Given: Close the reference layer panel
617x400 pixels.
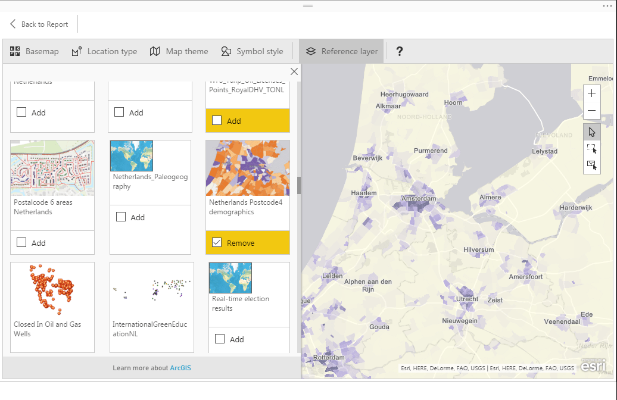Looking at the screenshot, I should (x=294, y=71).
